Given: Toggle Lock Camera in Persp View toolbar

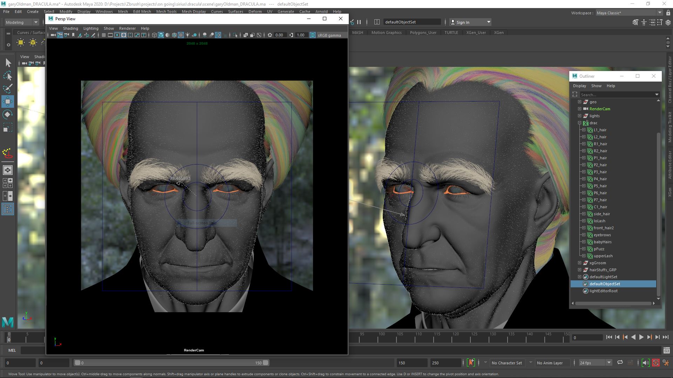Looking at the screenshot, I should click(60, 35).
